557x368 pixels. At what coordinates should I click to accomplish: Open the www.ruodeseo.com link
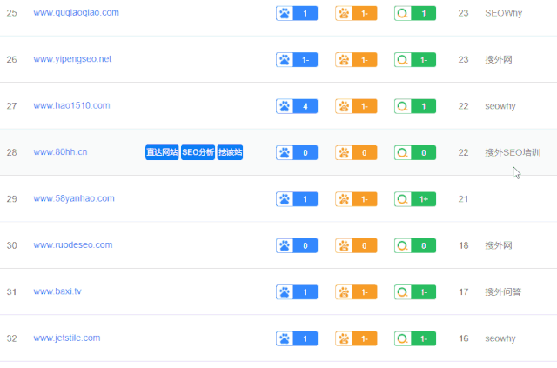click(73, 245)
